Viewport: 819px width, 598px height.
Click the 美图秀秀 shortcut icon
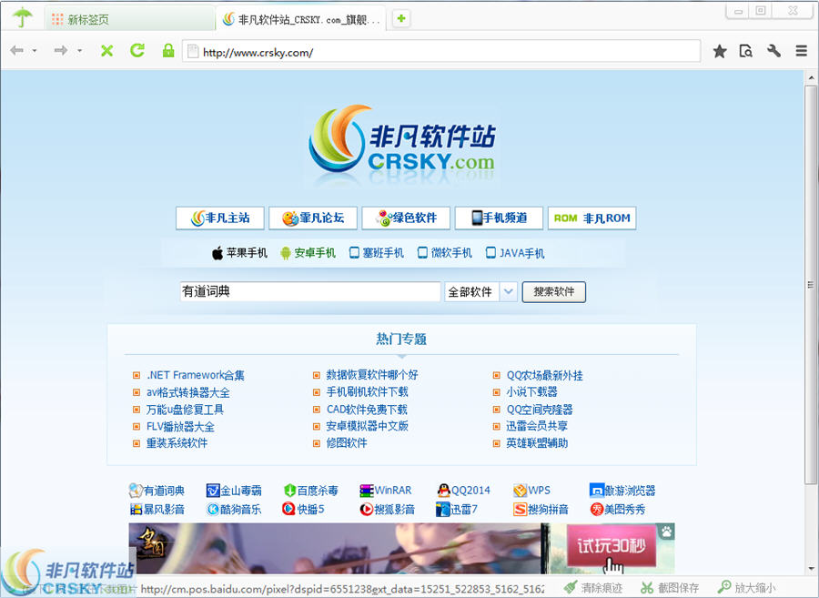pyautogui.click(x=597, y=509)
